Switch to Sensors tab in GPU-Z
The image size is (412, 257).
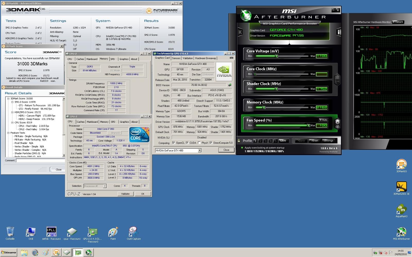tap(176, 58)
